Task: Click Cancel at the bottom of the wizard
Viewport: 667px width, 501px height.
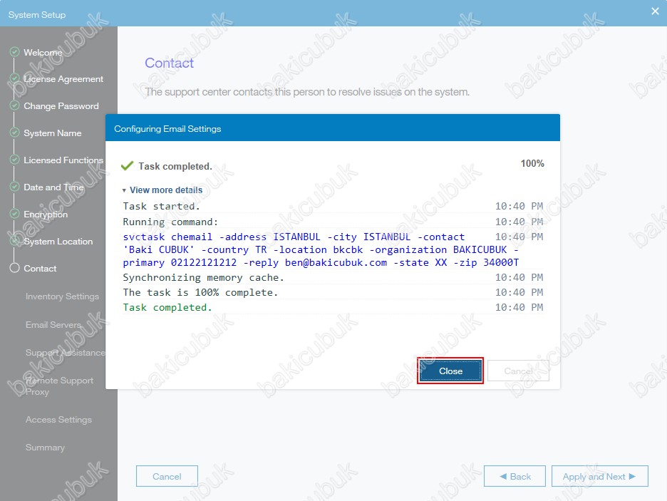Action: coord(167,476)
